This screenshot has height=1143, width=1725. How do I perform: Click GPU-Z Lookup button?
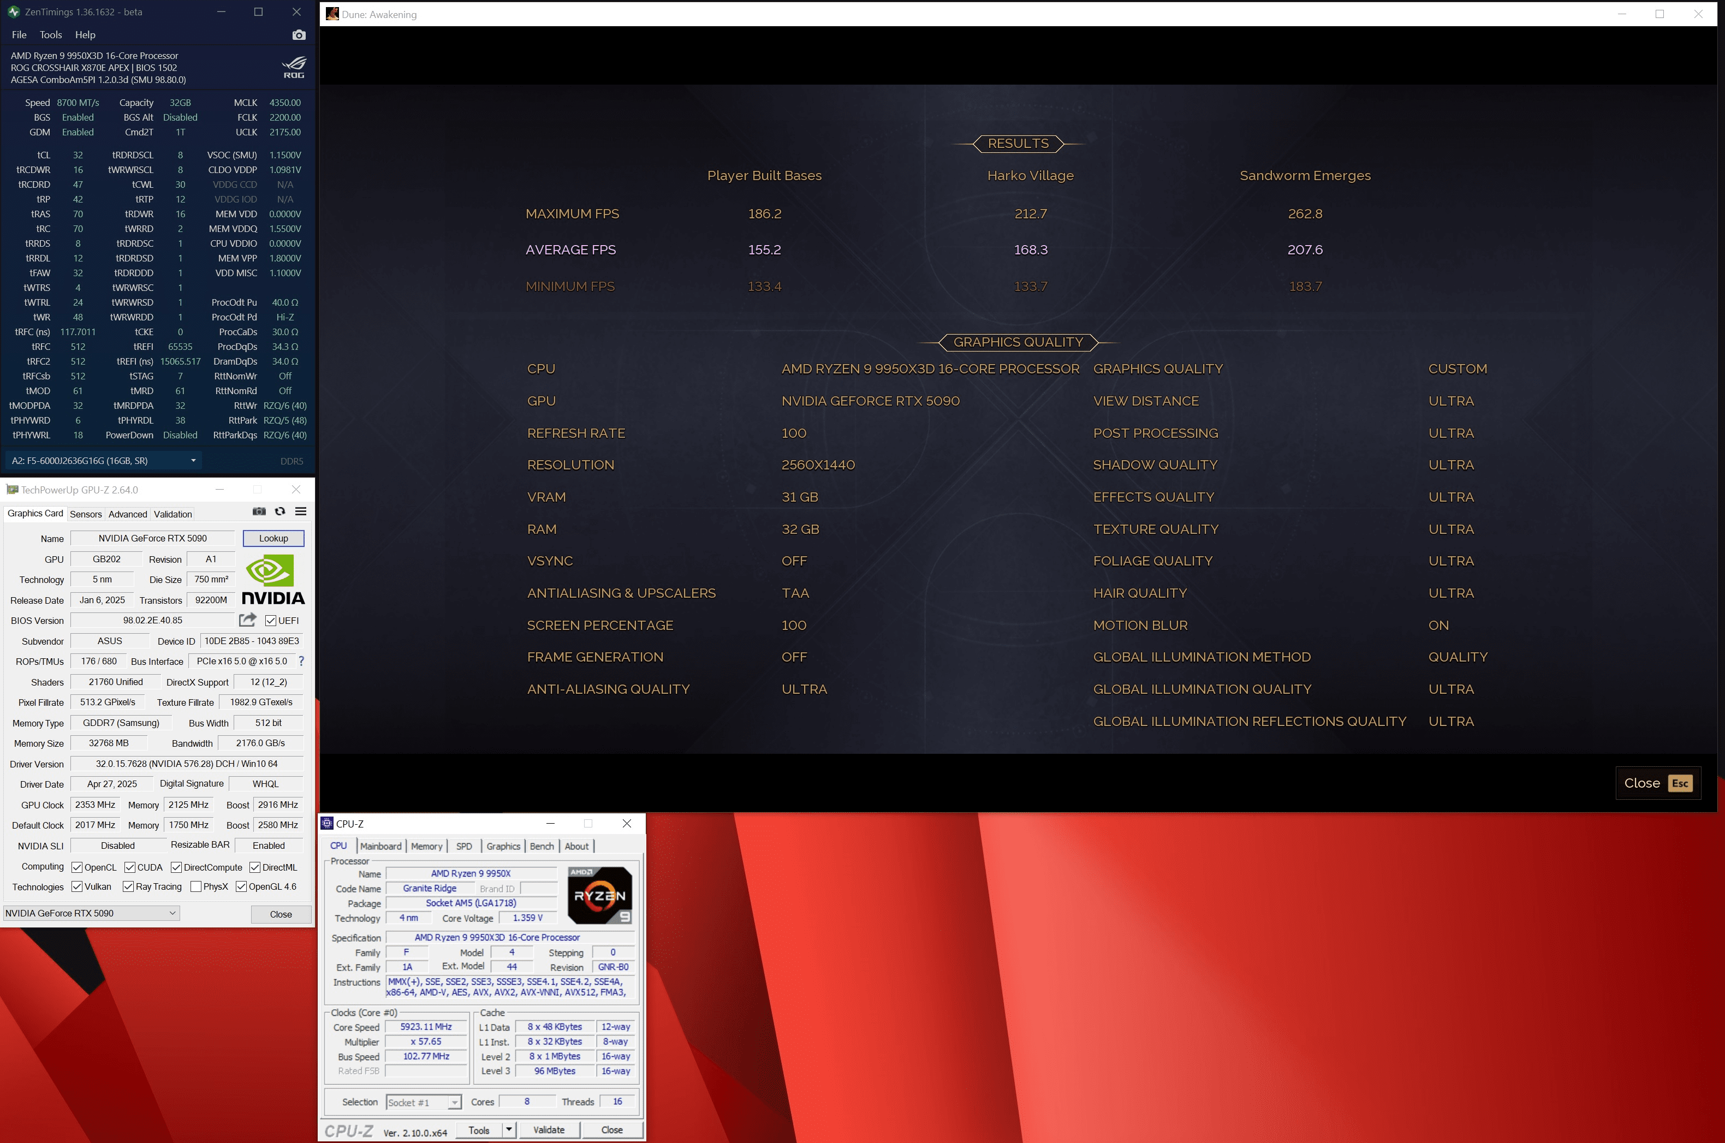click(x=273, y=539)
